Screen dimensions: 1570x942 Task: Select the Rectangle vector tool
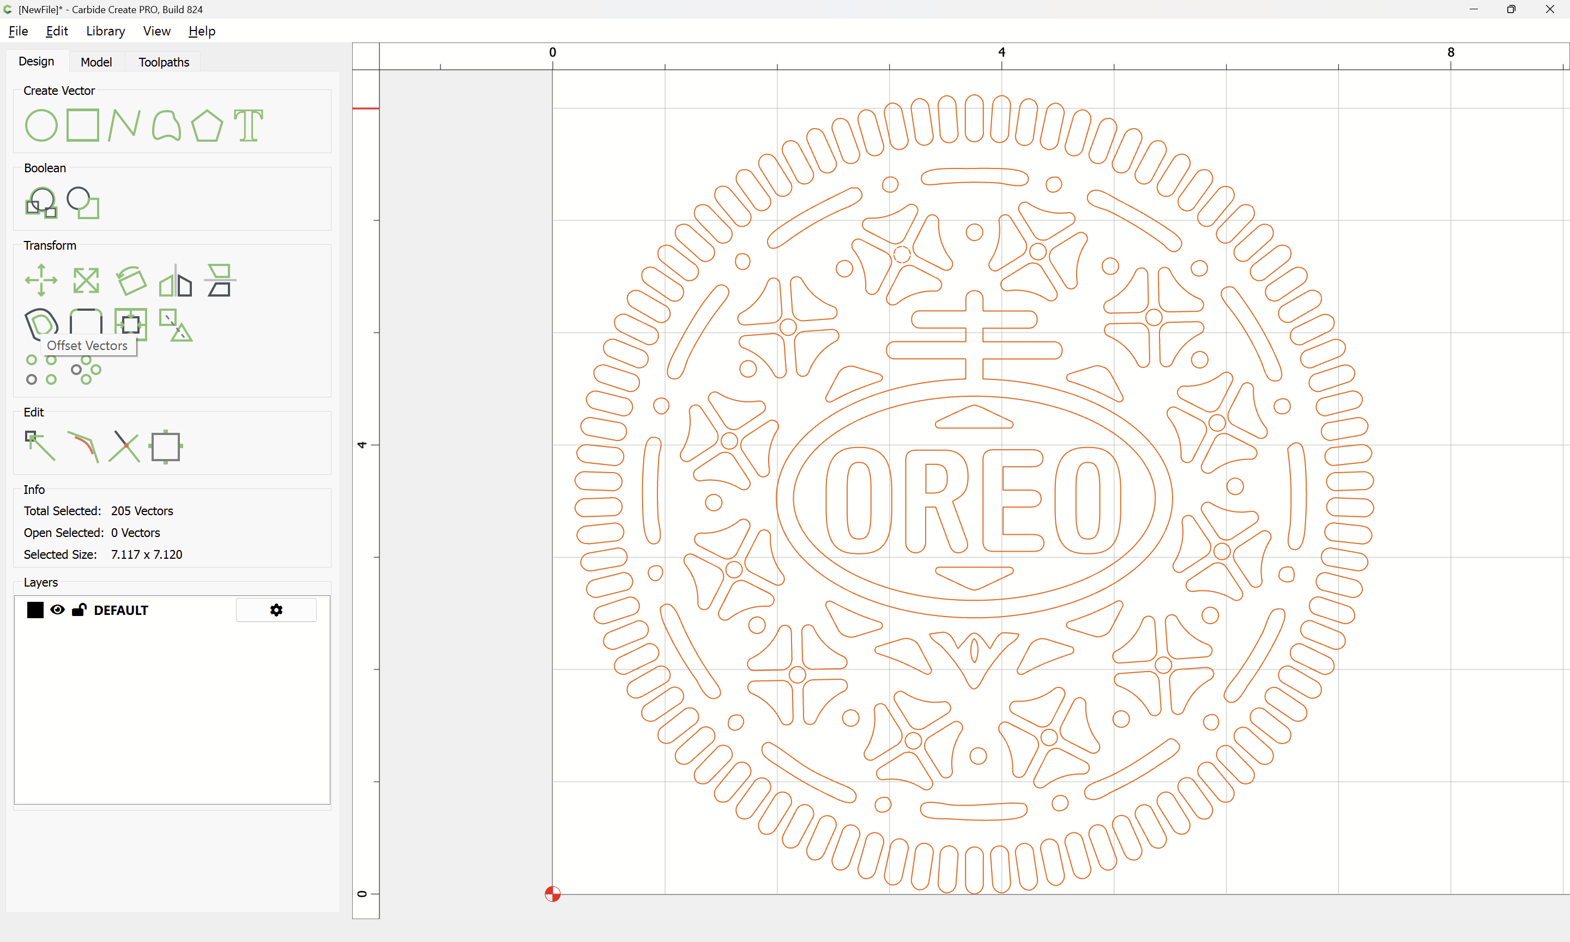[x=82, y=125]
